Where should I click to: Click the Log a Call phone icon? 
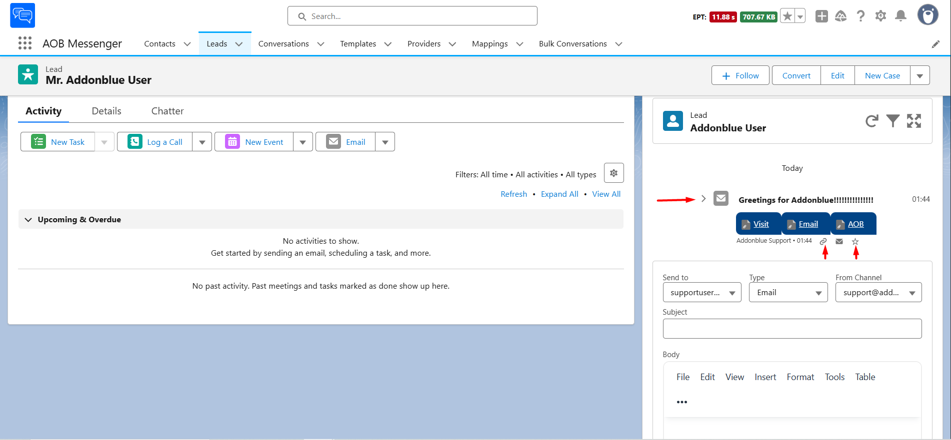pos(135,141)
